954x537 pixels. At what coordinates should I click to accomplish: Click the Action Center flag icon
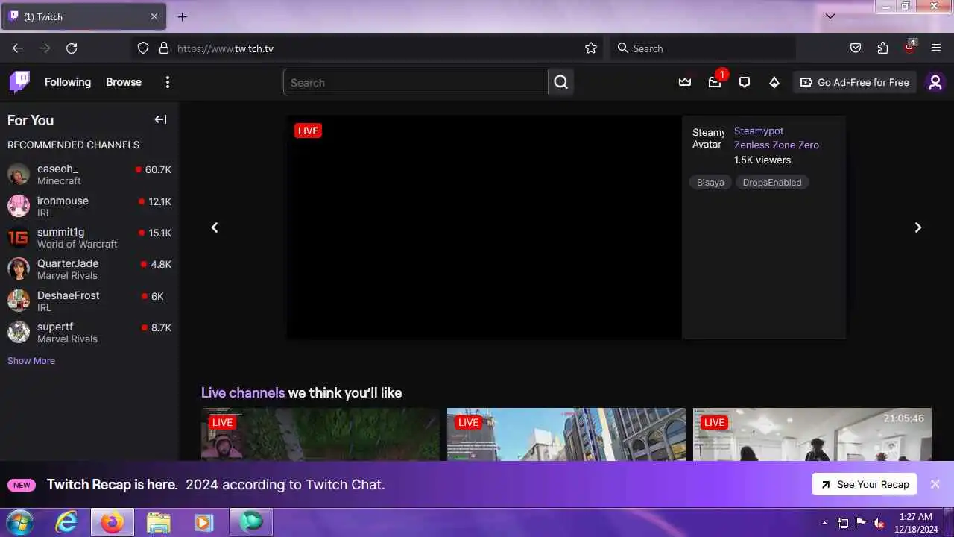tap(861, 523)
